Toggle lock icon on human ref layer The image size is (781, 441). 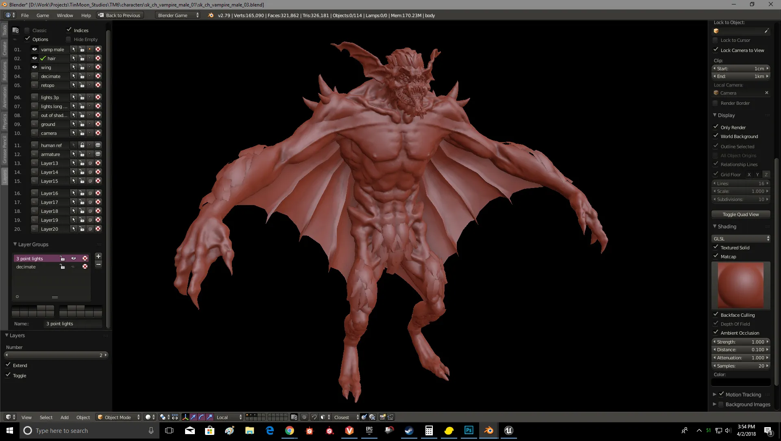click(82, 145)
